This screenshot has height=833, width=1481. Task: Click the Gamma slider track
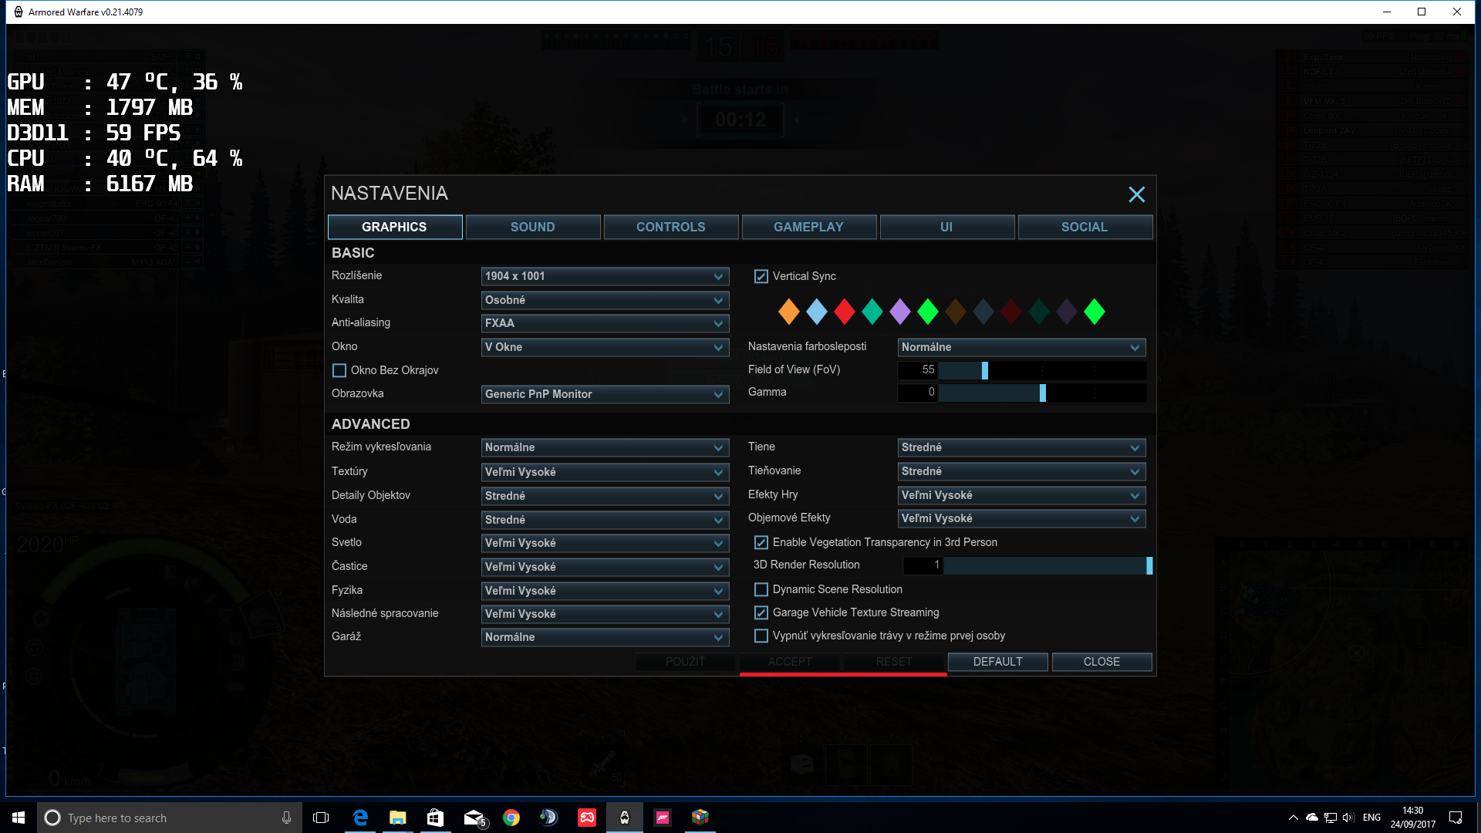tap(1042, 393)
